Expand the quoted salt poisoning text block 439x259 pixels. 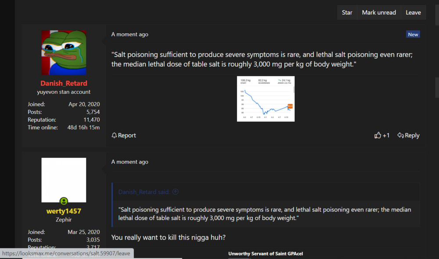point(265,214)
